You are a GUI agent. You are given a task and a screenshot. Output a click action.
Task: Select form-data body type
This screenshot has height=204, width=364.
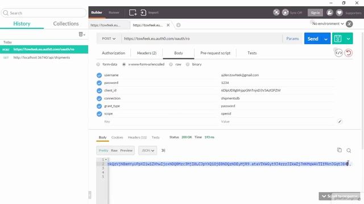[x=98, y=64]
